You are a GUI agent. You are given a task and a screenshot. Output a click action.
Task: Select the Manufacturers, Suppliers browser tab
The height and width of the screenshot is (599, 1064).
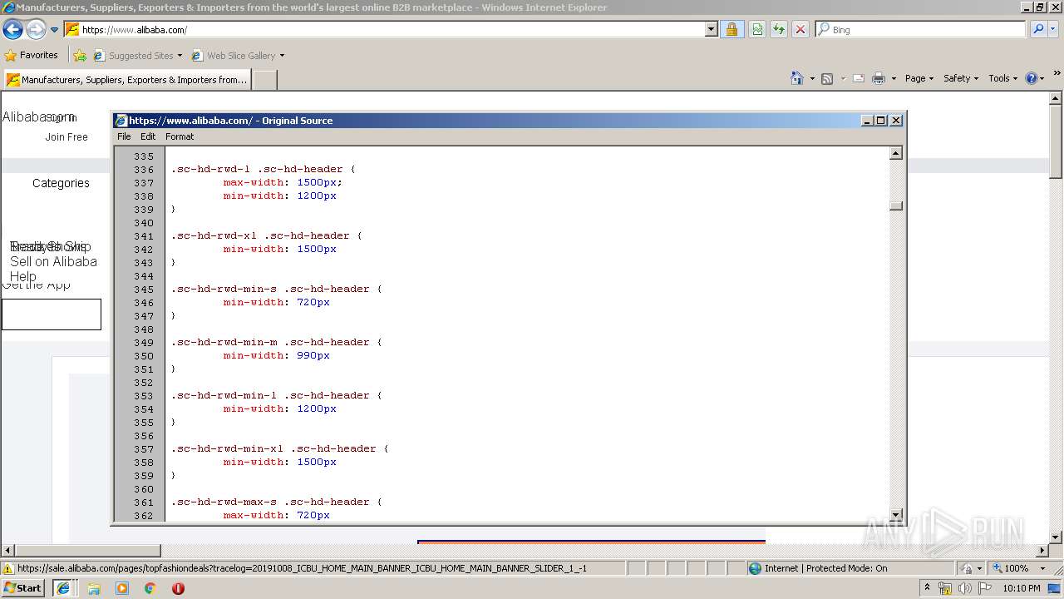pyautogui.click(x=126, y=80)
